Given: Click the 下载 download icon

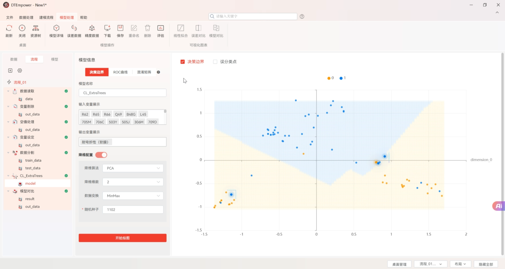Looking at the screenshot, I should pos(107,28).
